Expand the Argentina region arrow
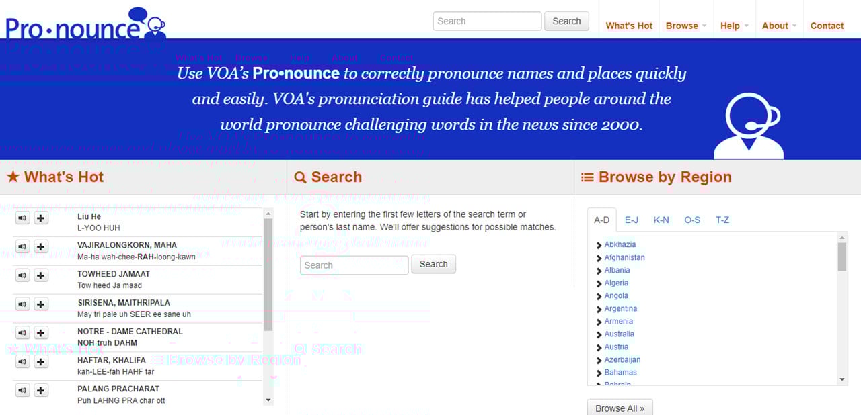 click(x=599, y=309)
